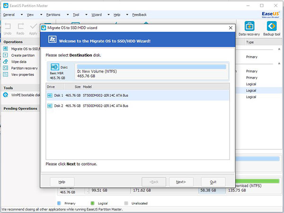Image resolution: width=284 pixels, height=213 pixels.
Task: Expand the dropdown arrow beside General
Action: click(22, 15)
